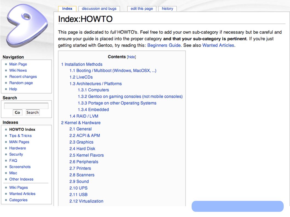Open a Random page
This screenshot has width=290, height=217.
tap(21, 83)
